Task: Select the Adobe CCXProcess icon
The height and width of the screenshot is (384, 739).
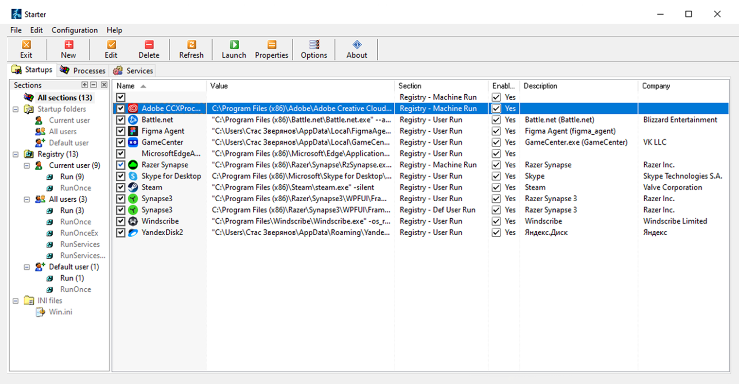Action: (x=133, y=108)
